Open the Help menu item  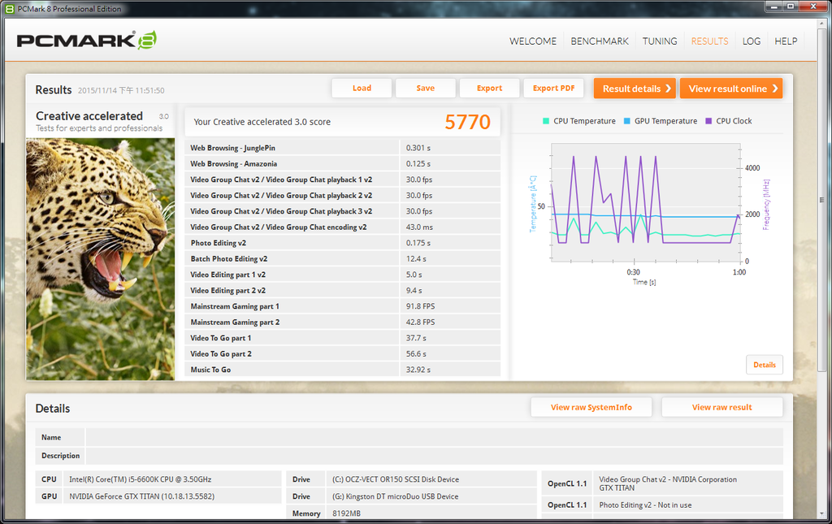(x=786, y=41)
